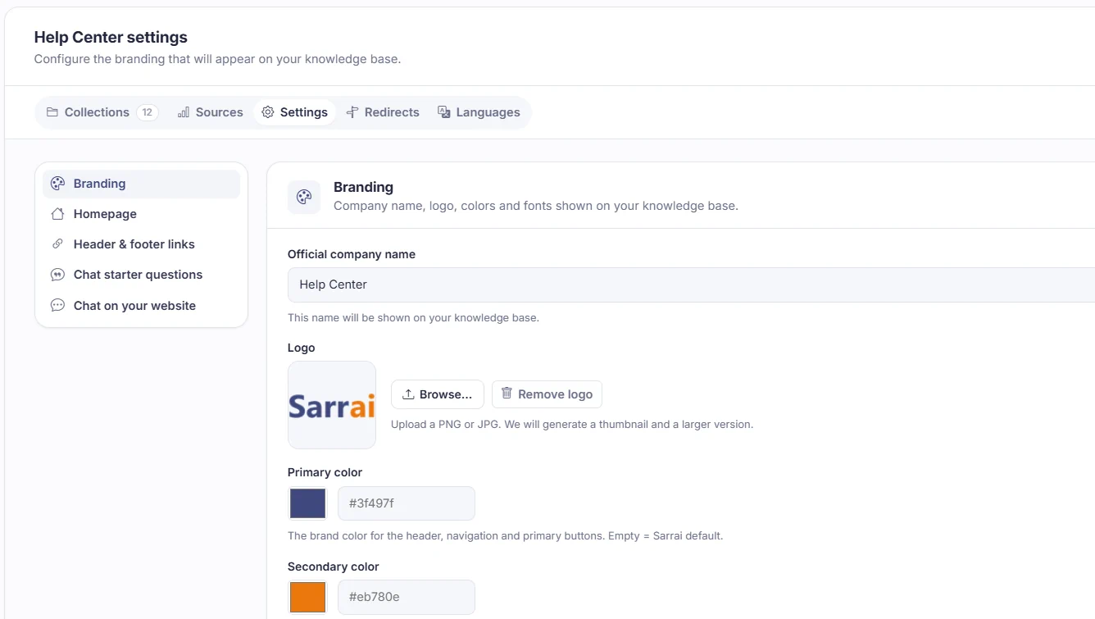Open the Collections tab
This screenshot has height=619, width=1095.
(102, 112)
